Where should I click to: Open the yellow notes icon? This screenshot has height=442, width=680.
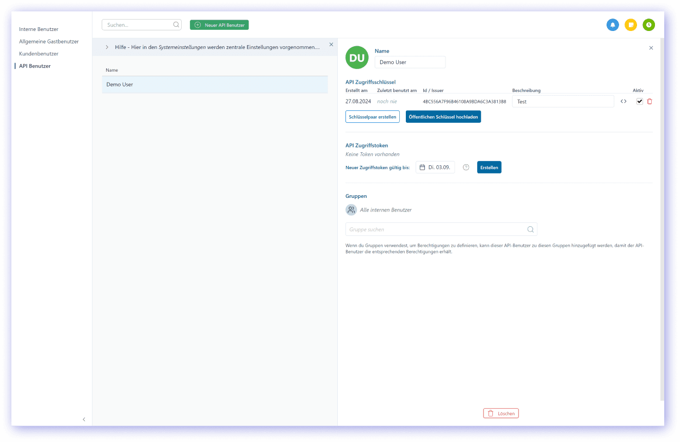coord(630,25)
